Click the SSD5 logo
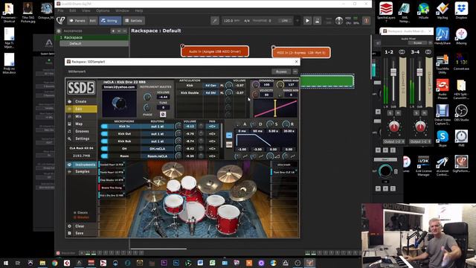Image resolution: width=476 pixels, height=268 pixels. tap(81, 88)
